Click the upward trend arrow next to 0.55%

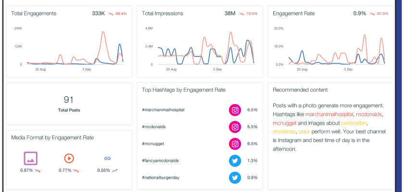coord(114,170)
